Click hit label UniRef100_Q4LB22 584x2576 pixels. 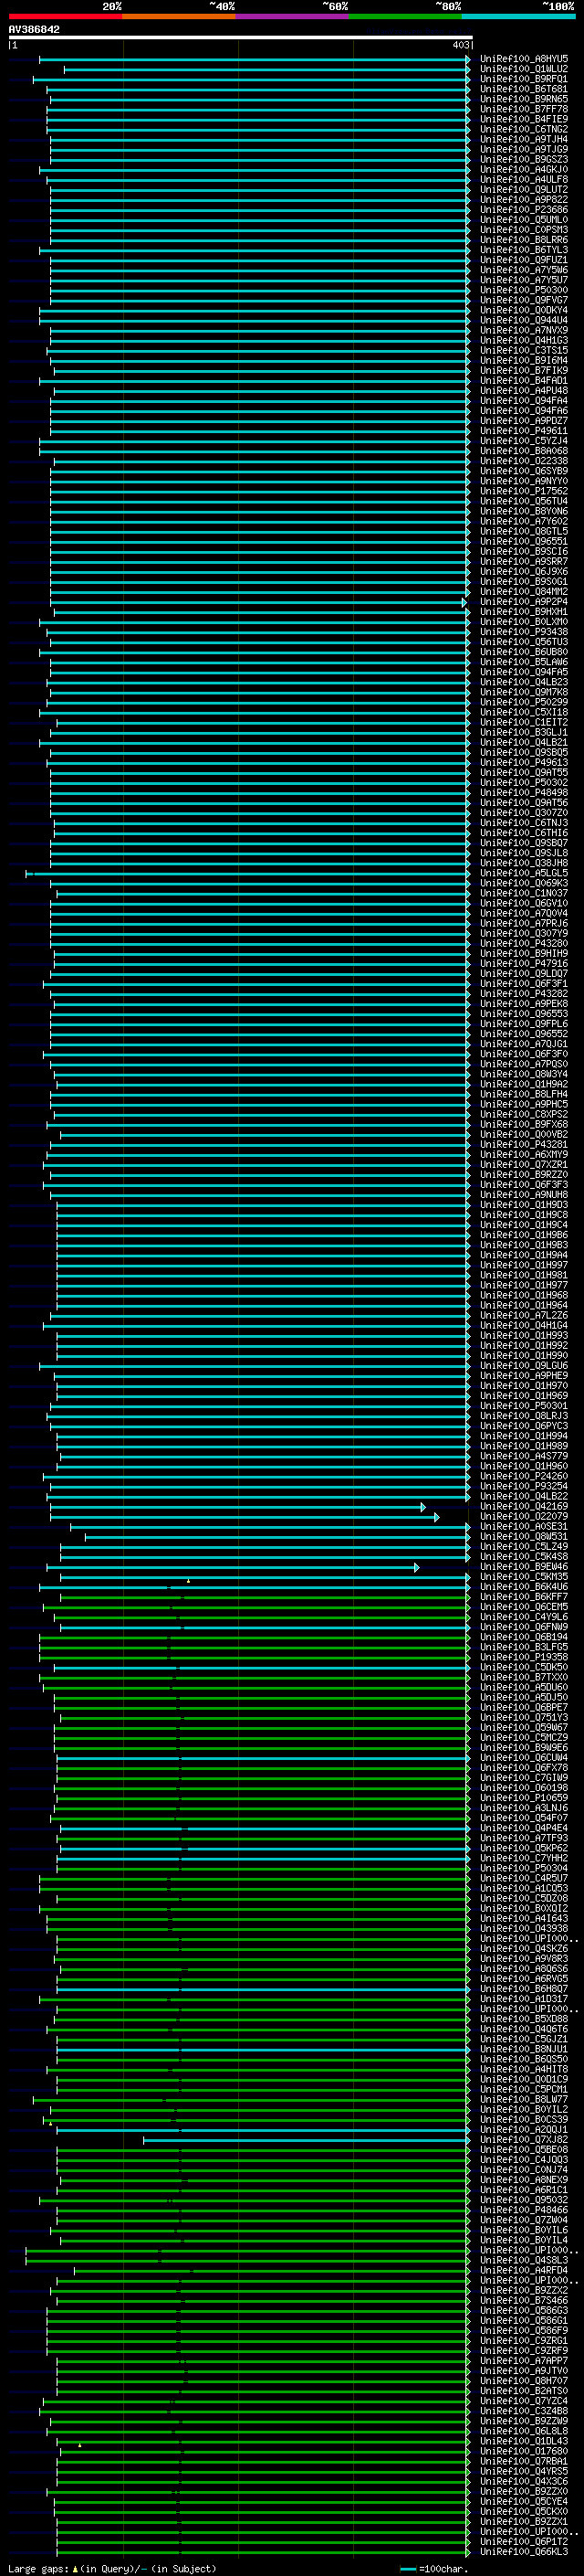pos(524,1496)
